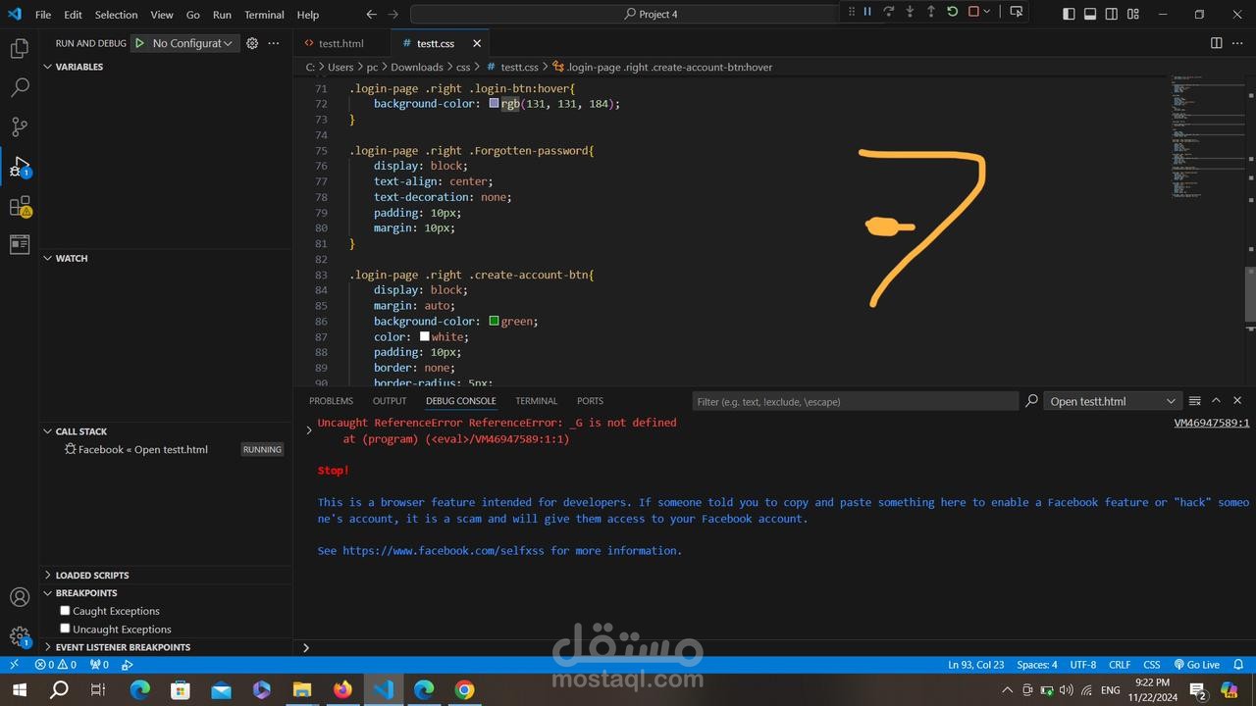Click the Go Live status bar button
Screen dimensions: 1256x706
tap(1197, 665)
